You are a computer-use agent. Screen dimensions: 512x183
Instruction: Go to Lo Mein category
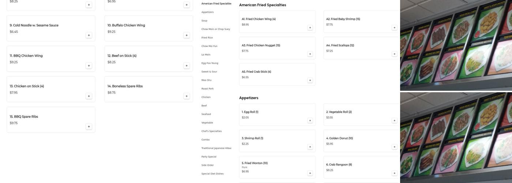[x=206, y=55]
